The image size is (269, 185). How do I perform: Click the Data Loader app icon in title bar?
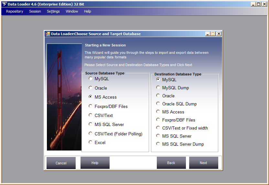click(x=5, y=4)
